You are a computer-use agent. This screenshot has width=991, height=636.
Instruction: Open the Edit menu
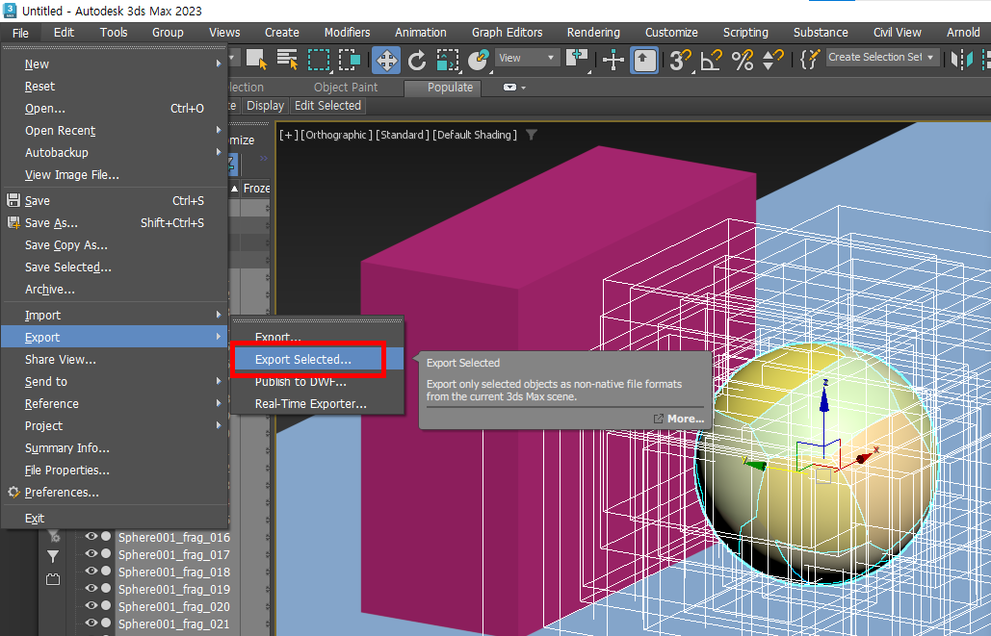point(64,32)
